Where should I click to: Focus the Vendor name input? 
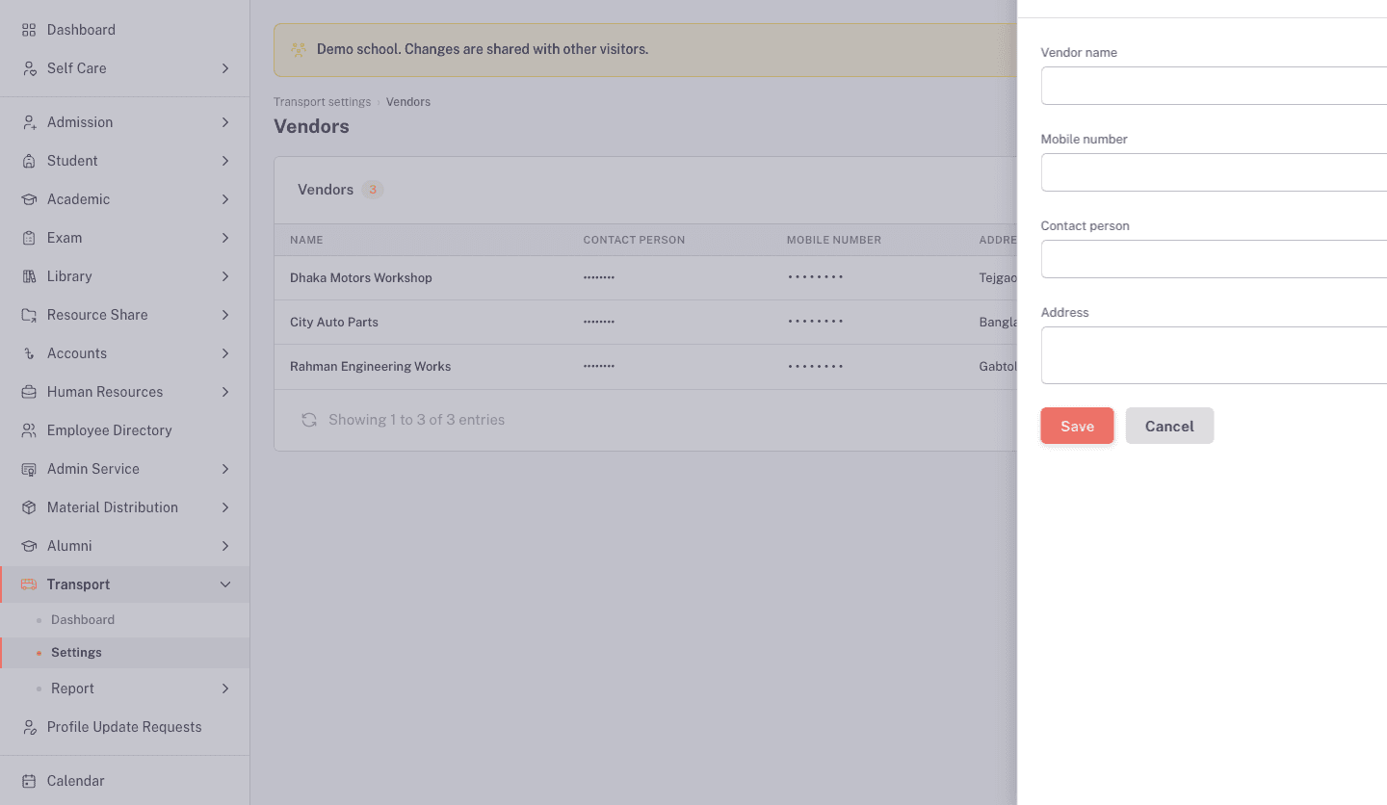click(x=1214, y=86)
